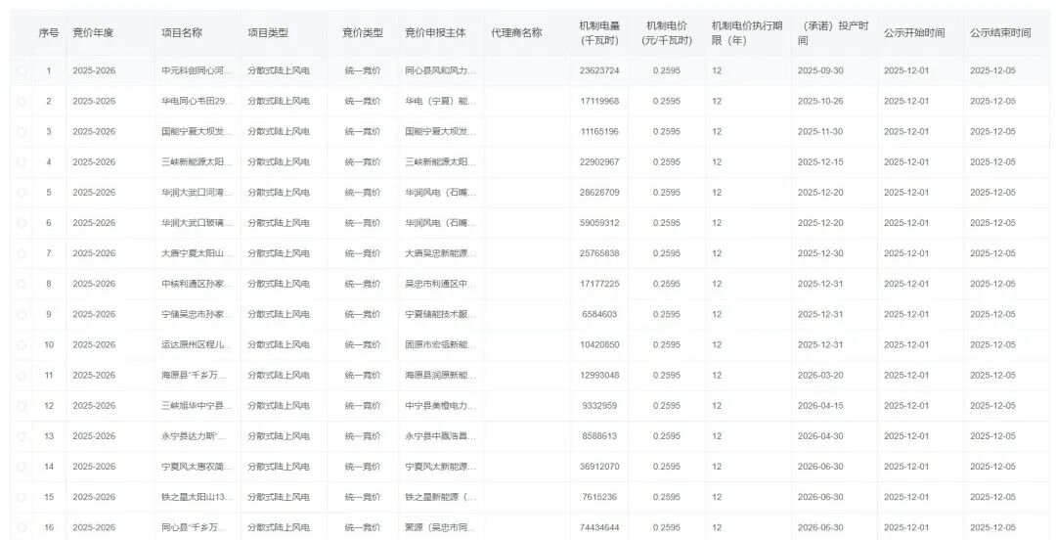The height and width of the screenshot is (540, 1056).
Task: Click the electricity value 59059312 cell
Action: (x=598, y=223)
